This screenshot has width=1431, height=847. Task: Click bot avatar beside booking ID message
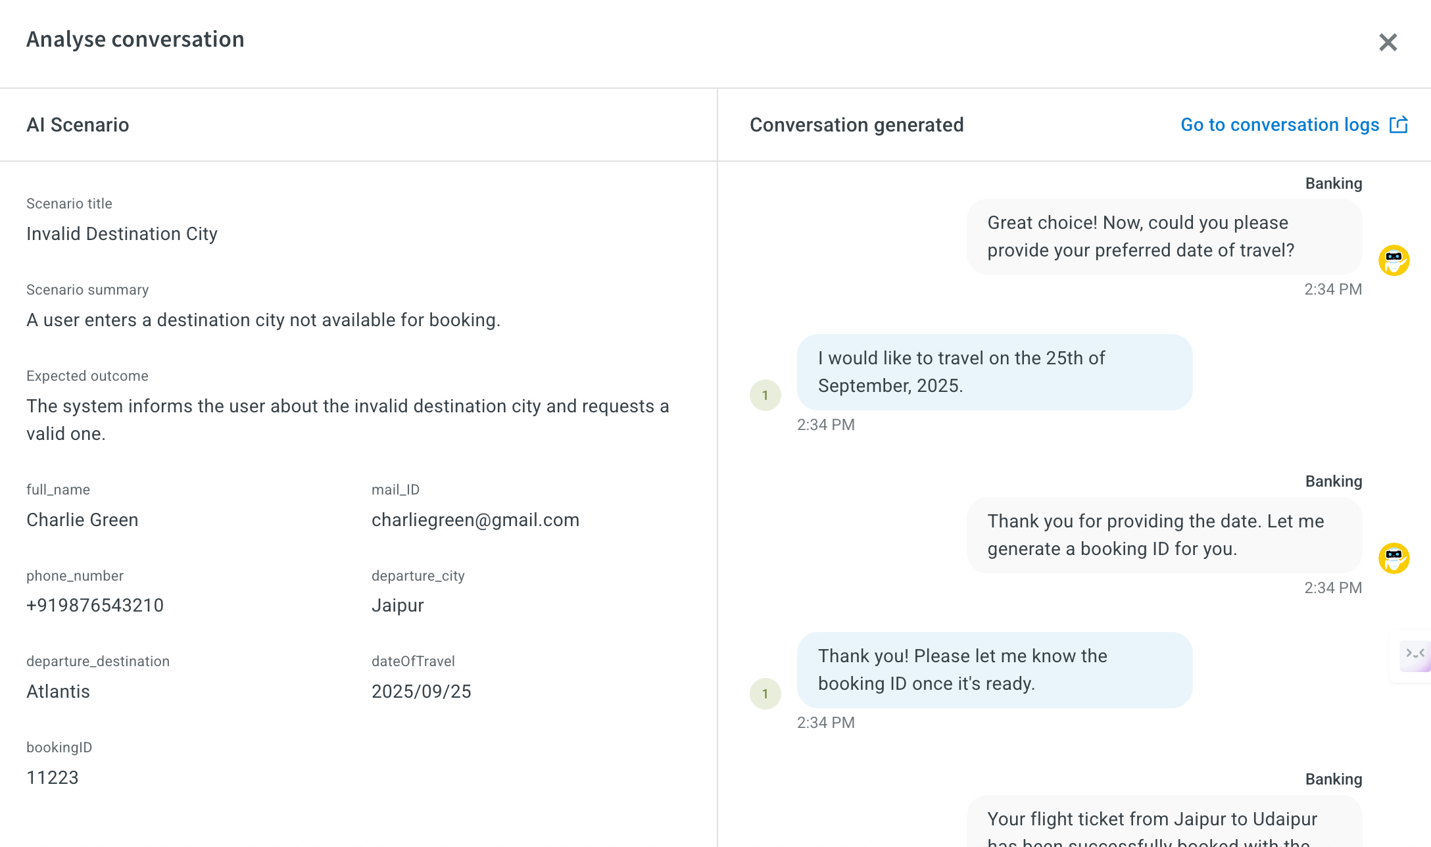1394,558
